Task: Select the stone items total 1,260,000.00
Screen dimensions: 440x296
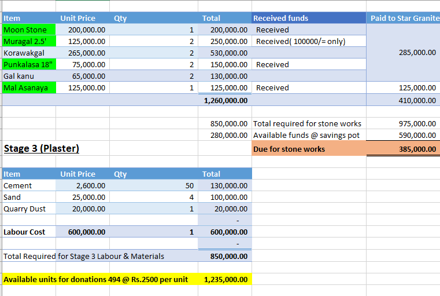Action: point(225,100)
